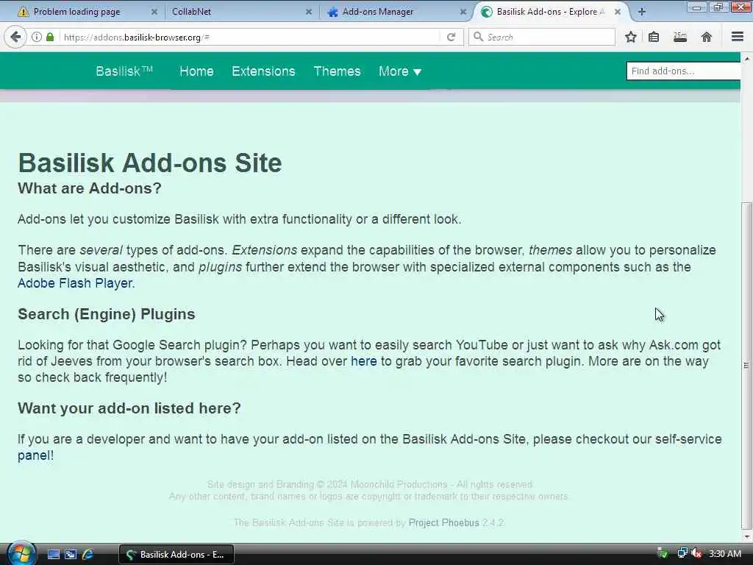Click the 'Search (Engine) Plugins' heading
This screenshot has width=753, height=565.
point(107,314)
